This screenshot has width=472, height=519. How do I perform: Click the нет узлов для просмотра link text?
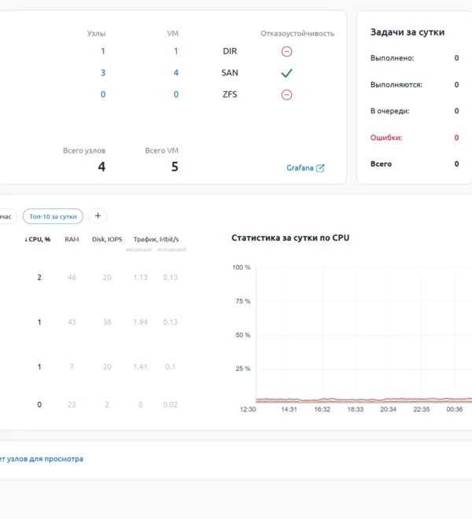coord(42,459)
